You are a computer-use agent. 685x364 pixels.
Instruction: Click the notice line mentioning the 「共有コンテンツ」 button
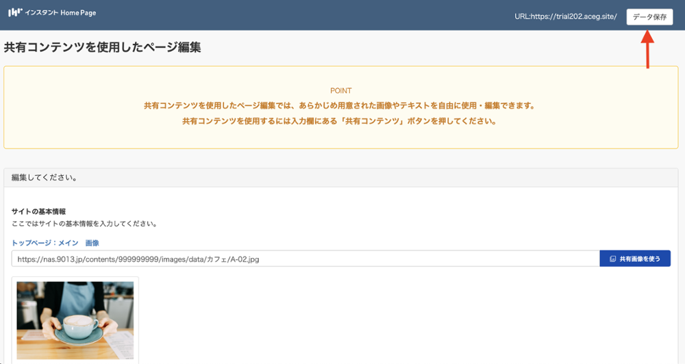click(x=338, y=121)
